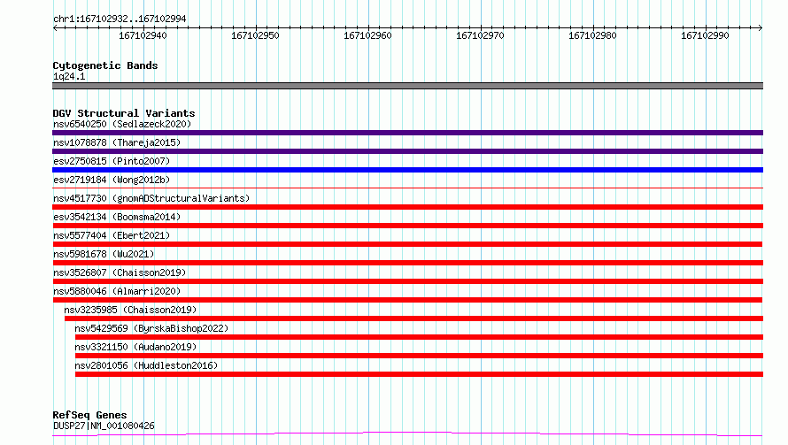Click the red bar under nsv5880046

tap(407, 300)
